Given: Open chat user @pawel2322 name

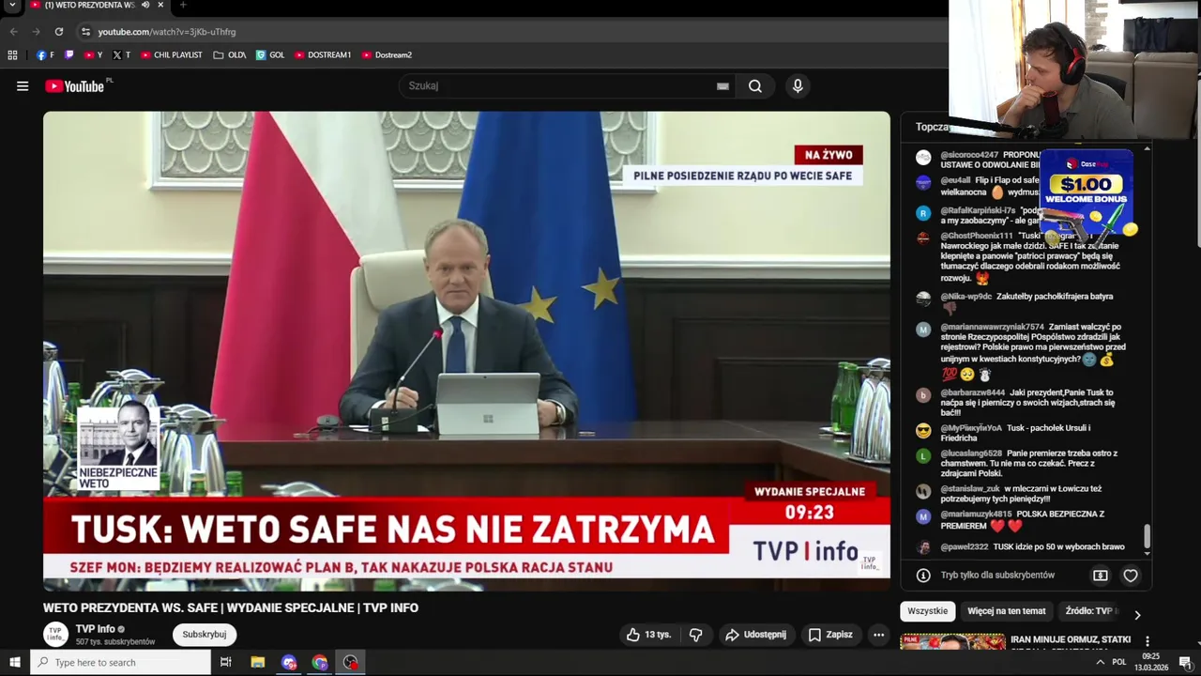Looking at the screenshot, I should point(965,546).
